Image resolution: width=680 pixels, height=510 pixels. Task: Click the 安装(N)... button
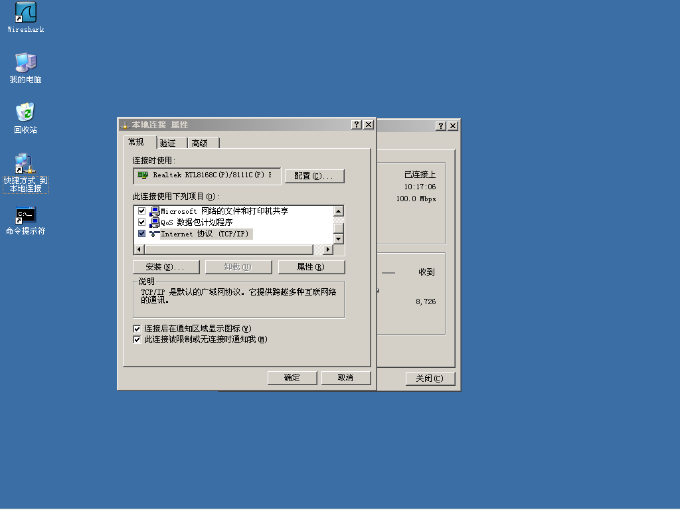pos(166,267)
